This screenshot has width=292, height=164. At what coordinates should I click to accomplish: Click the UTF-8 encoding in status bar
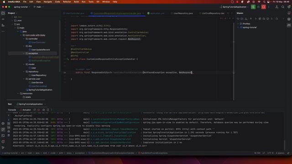[x=270, y=153]
